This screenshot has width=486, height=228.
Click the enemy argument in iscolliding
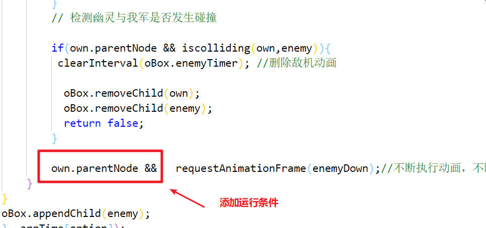(297, 49)
